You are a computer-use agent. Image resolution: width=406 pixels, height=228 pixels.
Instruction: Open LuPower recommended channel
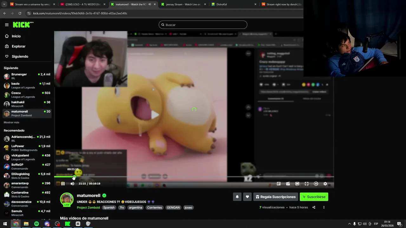[x=27, y=148]
